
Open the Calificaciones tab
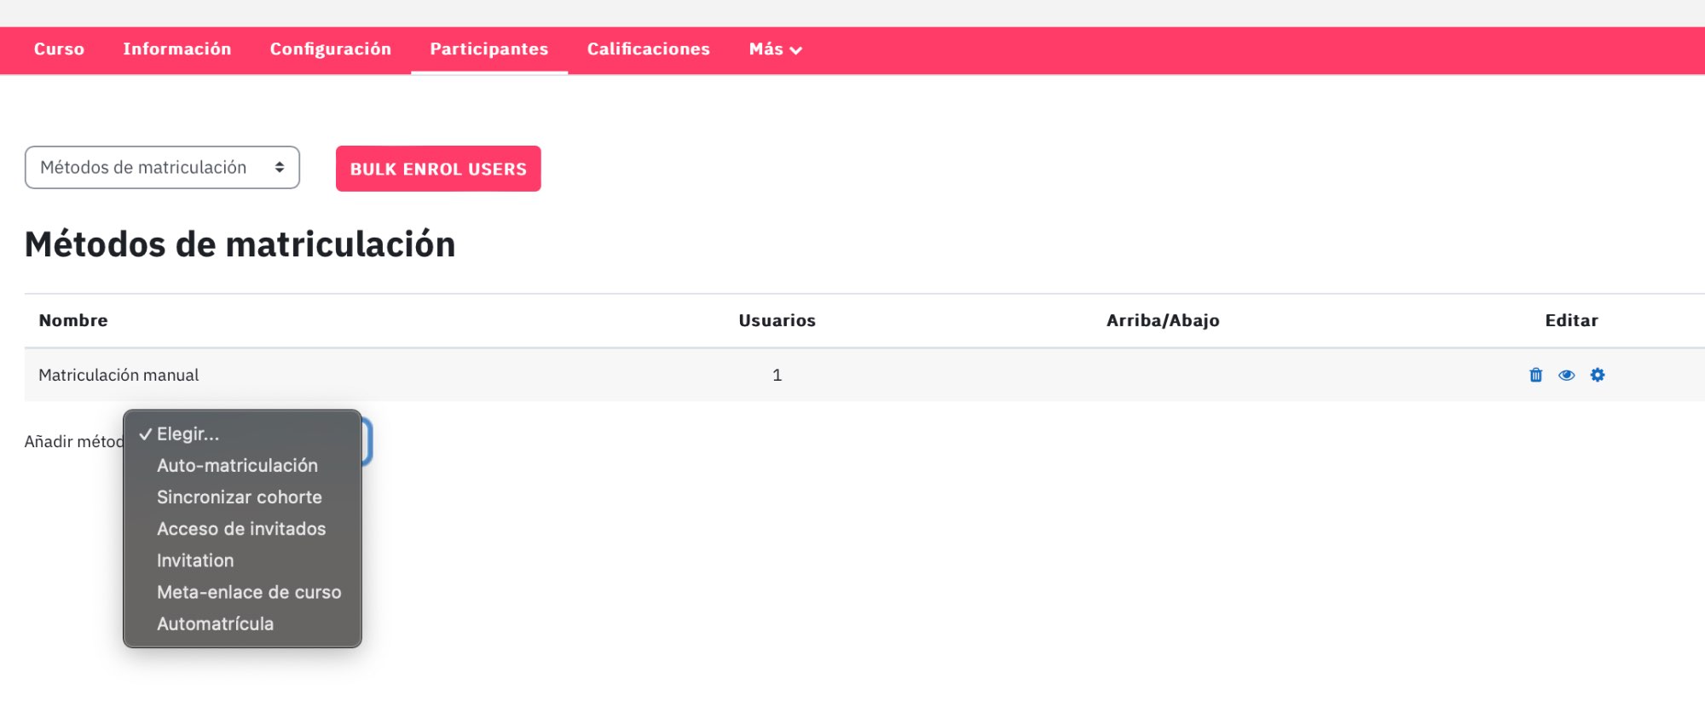click(649, 49)
